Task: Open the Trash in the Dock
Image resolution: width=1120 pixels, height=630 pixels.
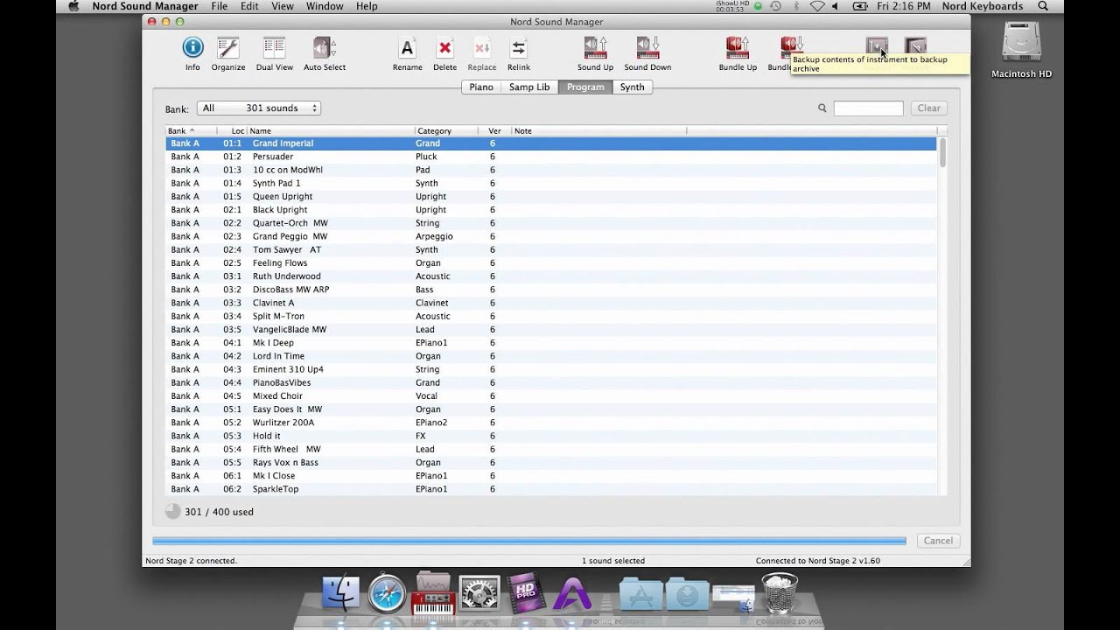Action: point(780,592)
